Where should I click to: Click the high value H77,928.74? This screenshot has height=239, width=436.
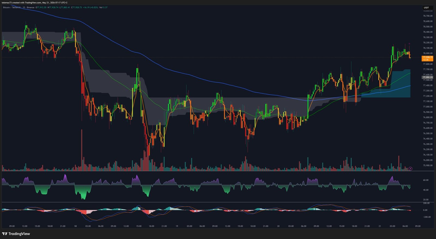coord(53,7)
